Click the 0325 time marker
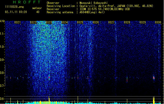 tap(80, 22)
